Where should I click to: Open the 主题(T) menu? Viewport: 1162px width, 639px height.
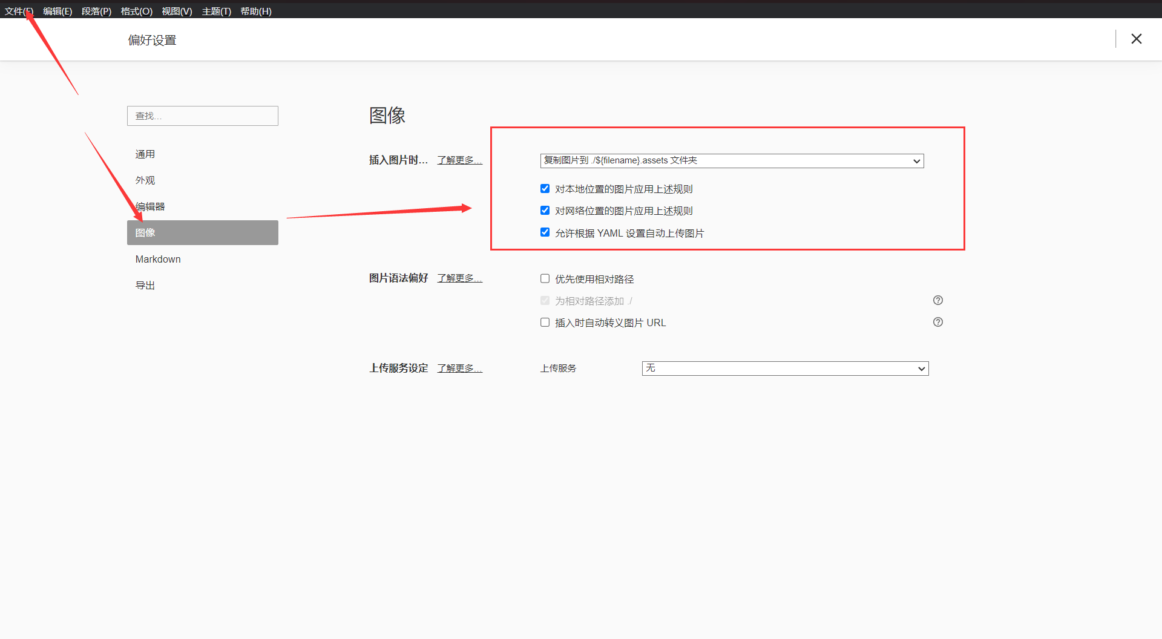[x=216, y=11]
